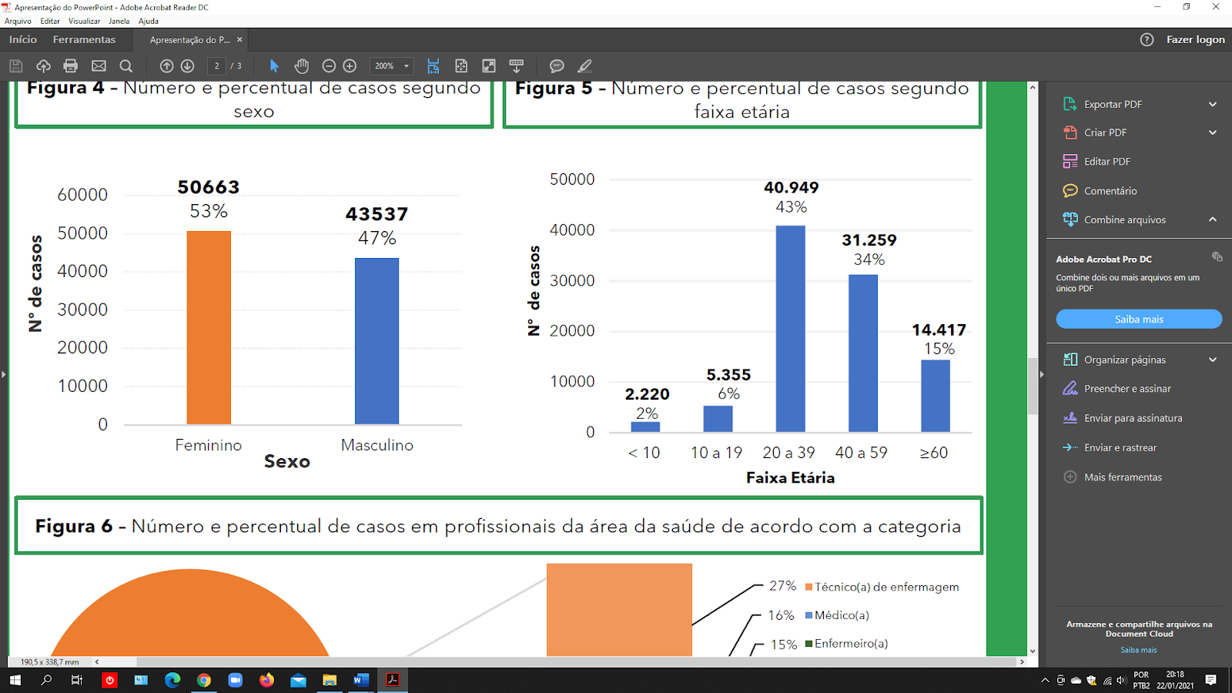Image resolution: width=1232 pixels, height=693 pixels.
Task: Activate the selection arrow tool
Action: [x=274, y=66]
